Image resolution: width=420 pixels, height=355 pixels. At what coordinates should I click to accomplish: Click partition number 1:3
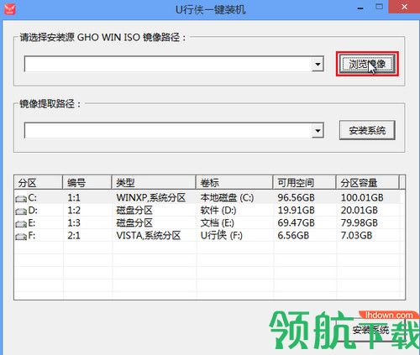coord(74,223)
